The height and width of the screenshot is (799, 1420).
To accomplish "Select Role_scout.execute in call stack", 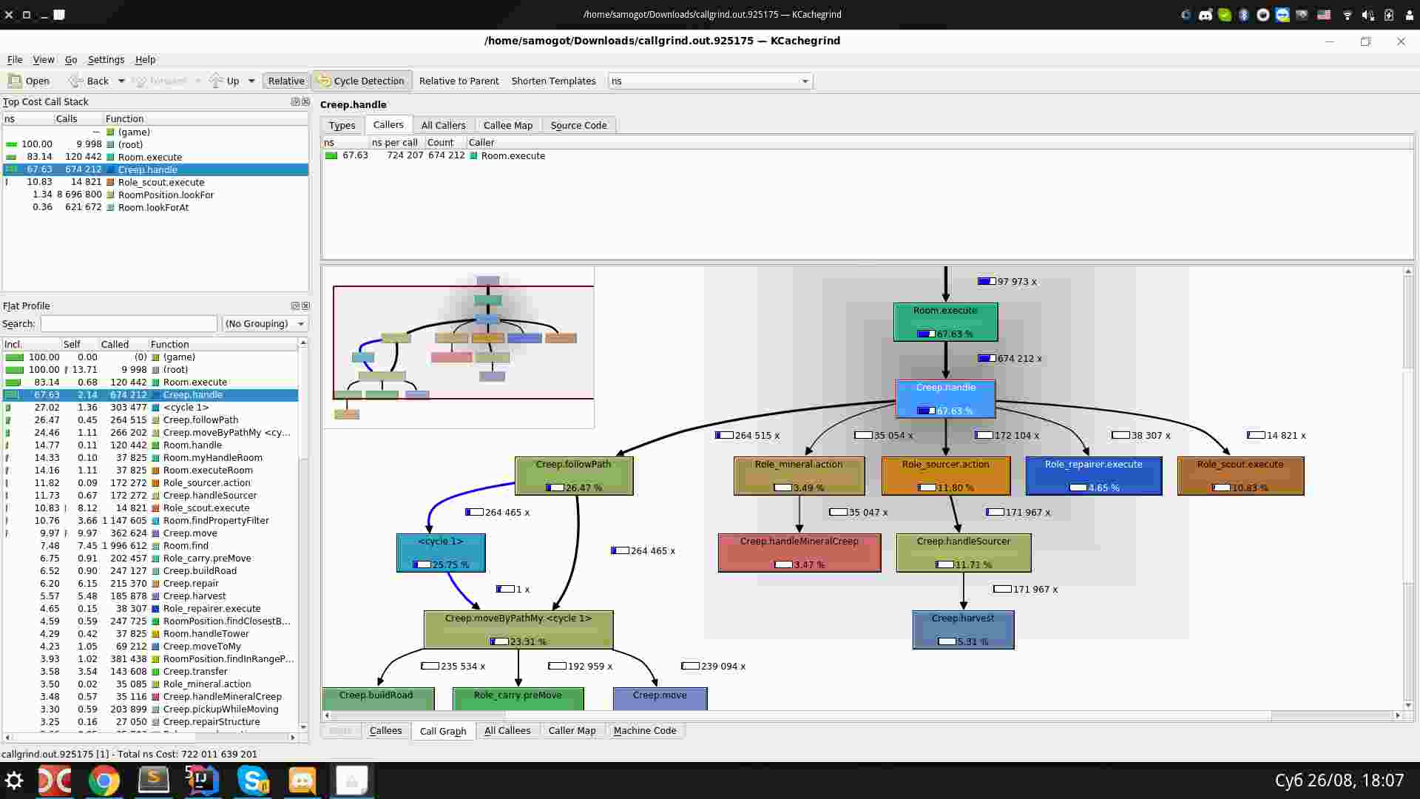I will [160, 182].
